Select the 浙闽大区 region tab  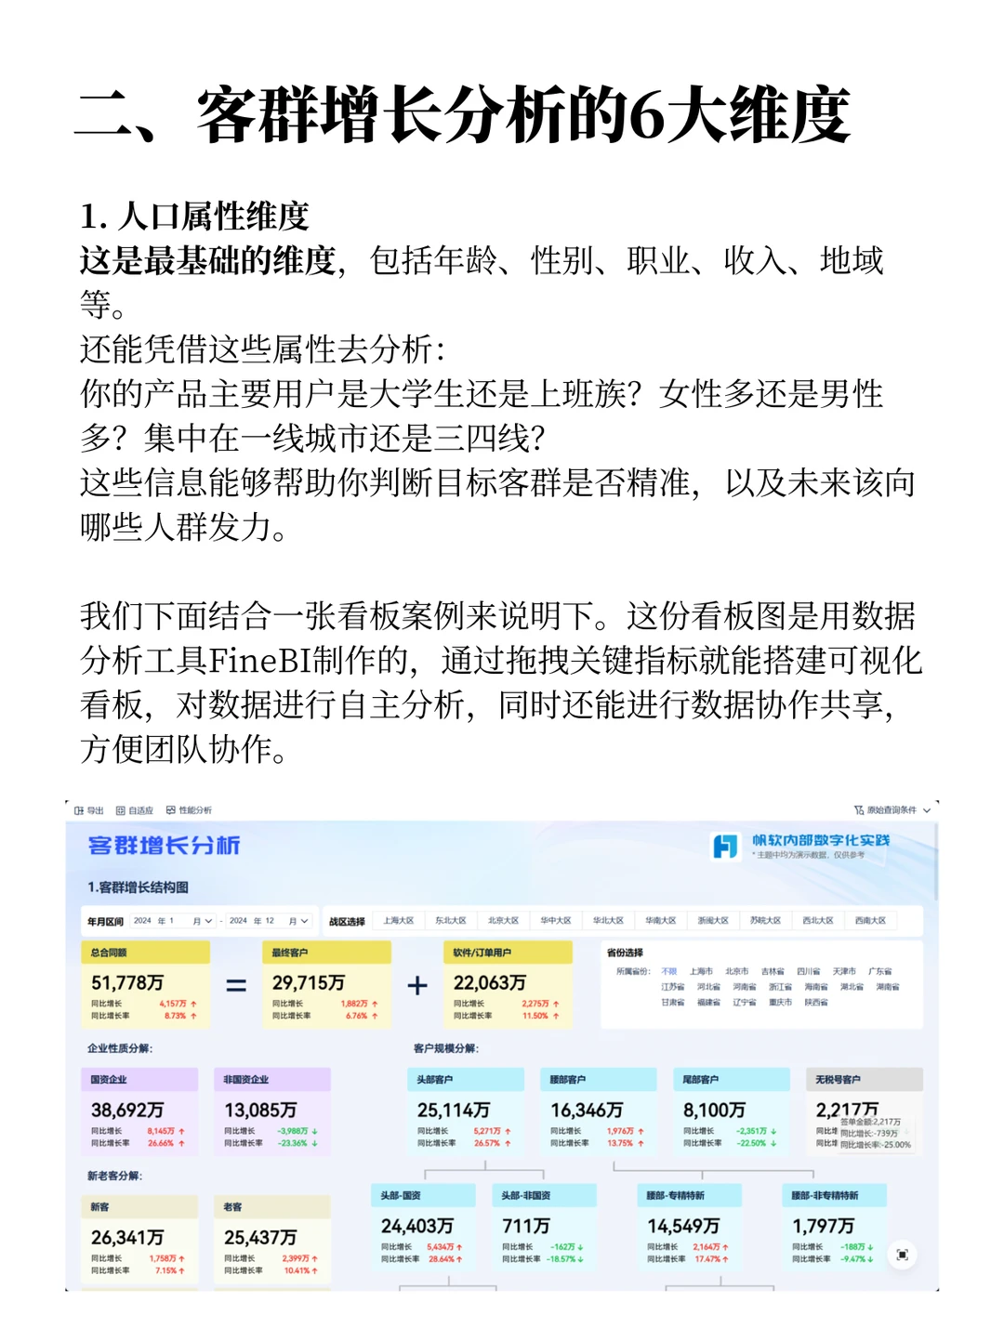[713, 921]
